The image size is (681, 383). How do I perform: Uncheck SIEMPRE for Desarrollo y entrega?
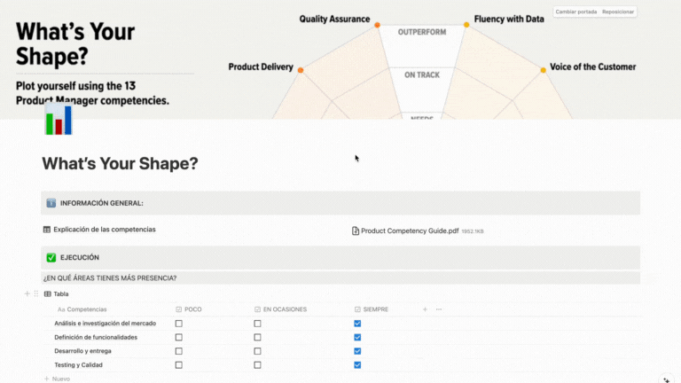click(x=357, y=351)
